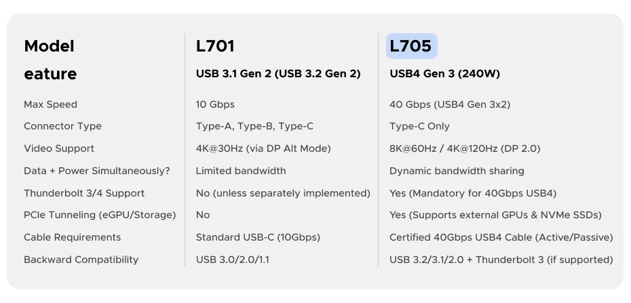Select the Max Speed row label
The image size is (631, 303).
coord(50,104)
